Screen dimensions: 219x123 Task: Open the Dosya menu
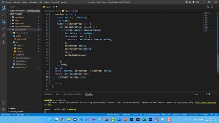9,2
